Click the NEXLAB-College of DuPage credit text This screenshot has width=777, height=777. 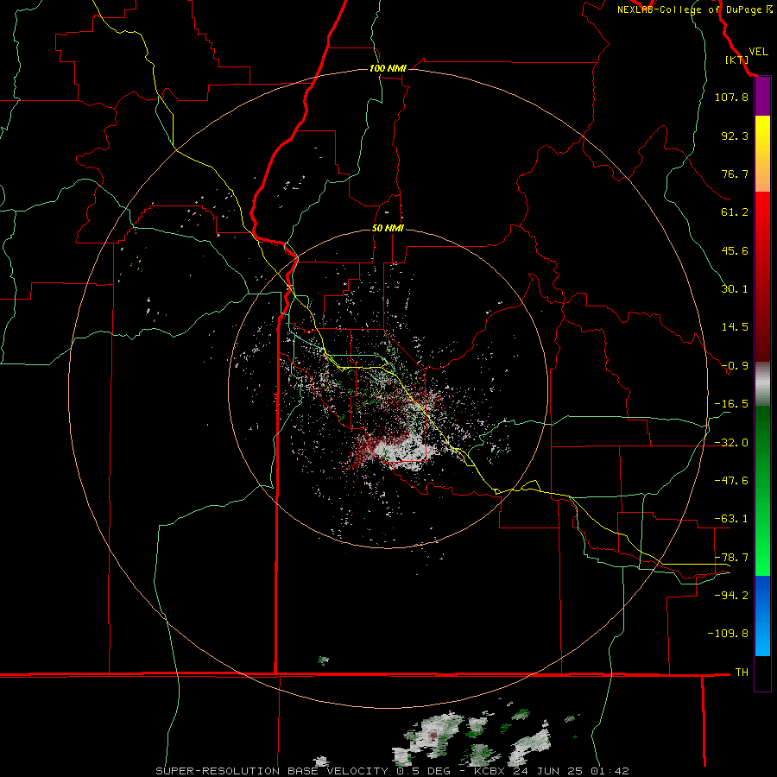click(694, 9)
